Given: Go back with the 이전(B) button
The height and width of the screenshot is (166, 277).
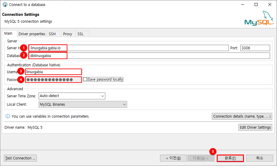Looking at the screenshot, I should click(173, 158).
